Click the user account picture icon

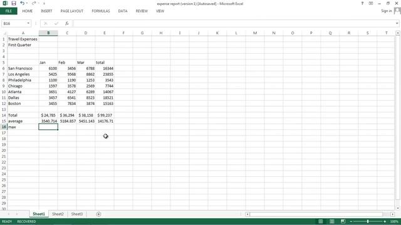tap(397, 11)
